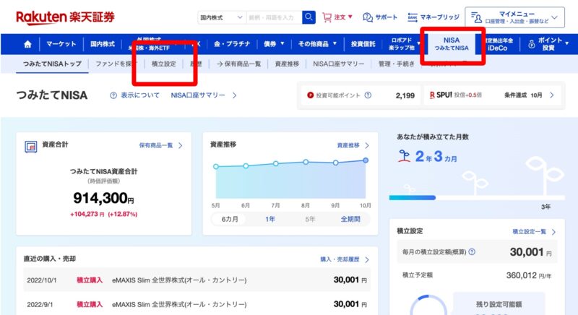Screen dimensions: 578x315
Task: Select the 1年 chart period
Action: (270, 219)
